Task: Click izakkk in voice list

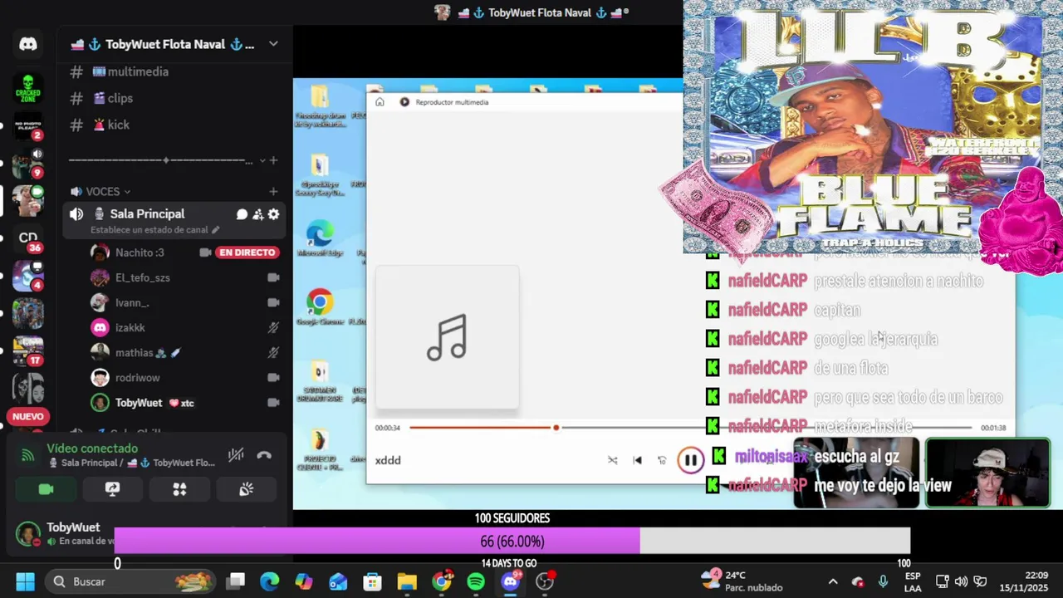Action: pos(130,327)
